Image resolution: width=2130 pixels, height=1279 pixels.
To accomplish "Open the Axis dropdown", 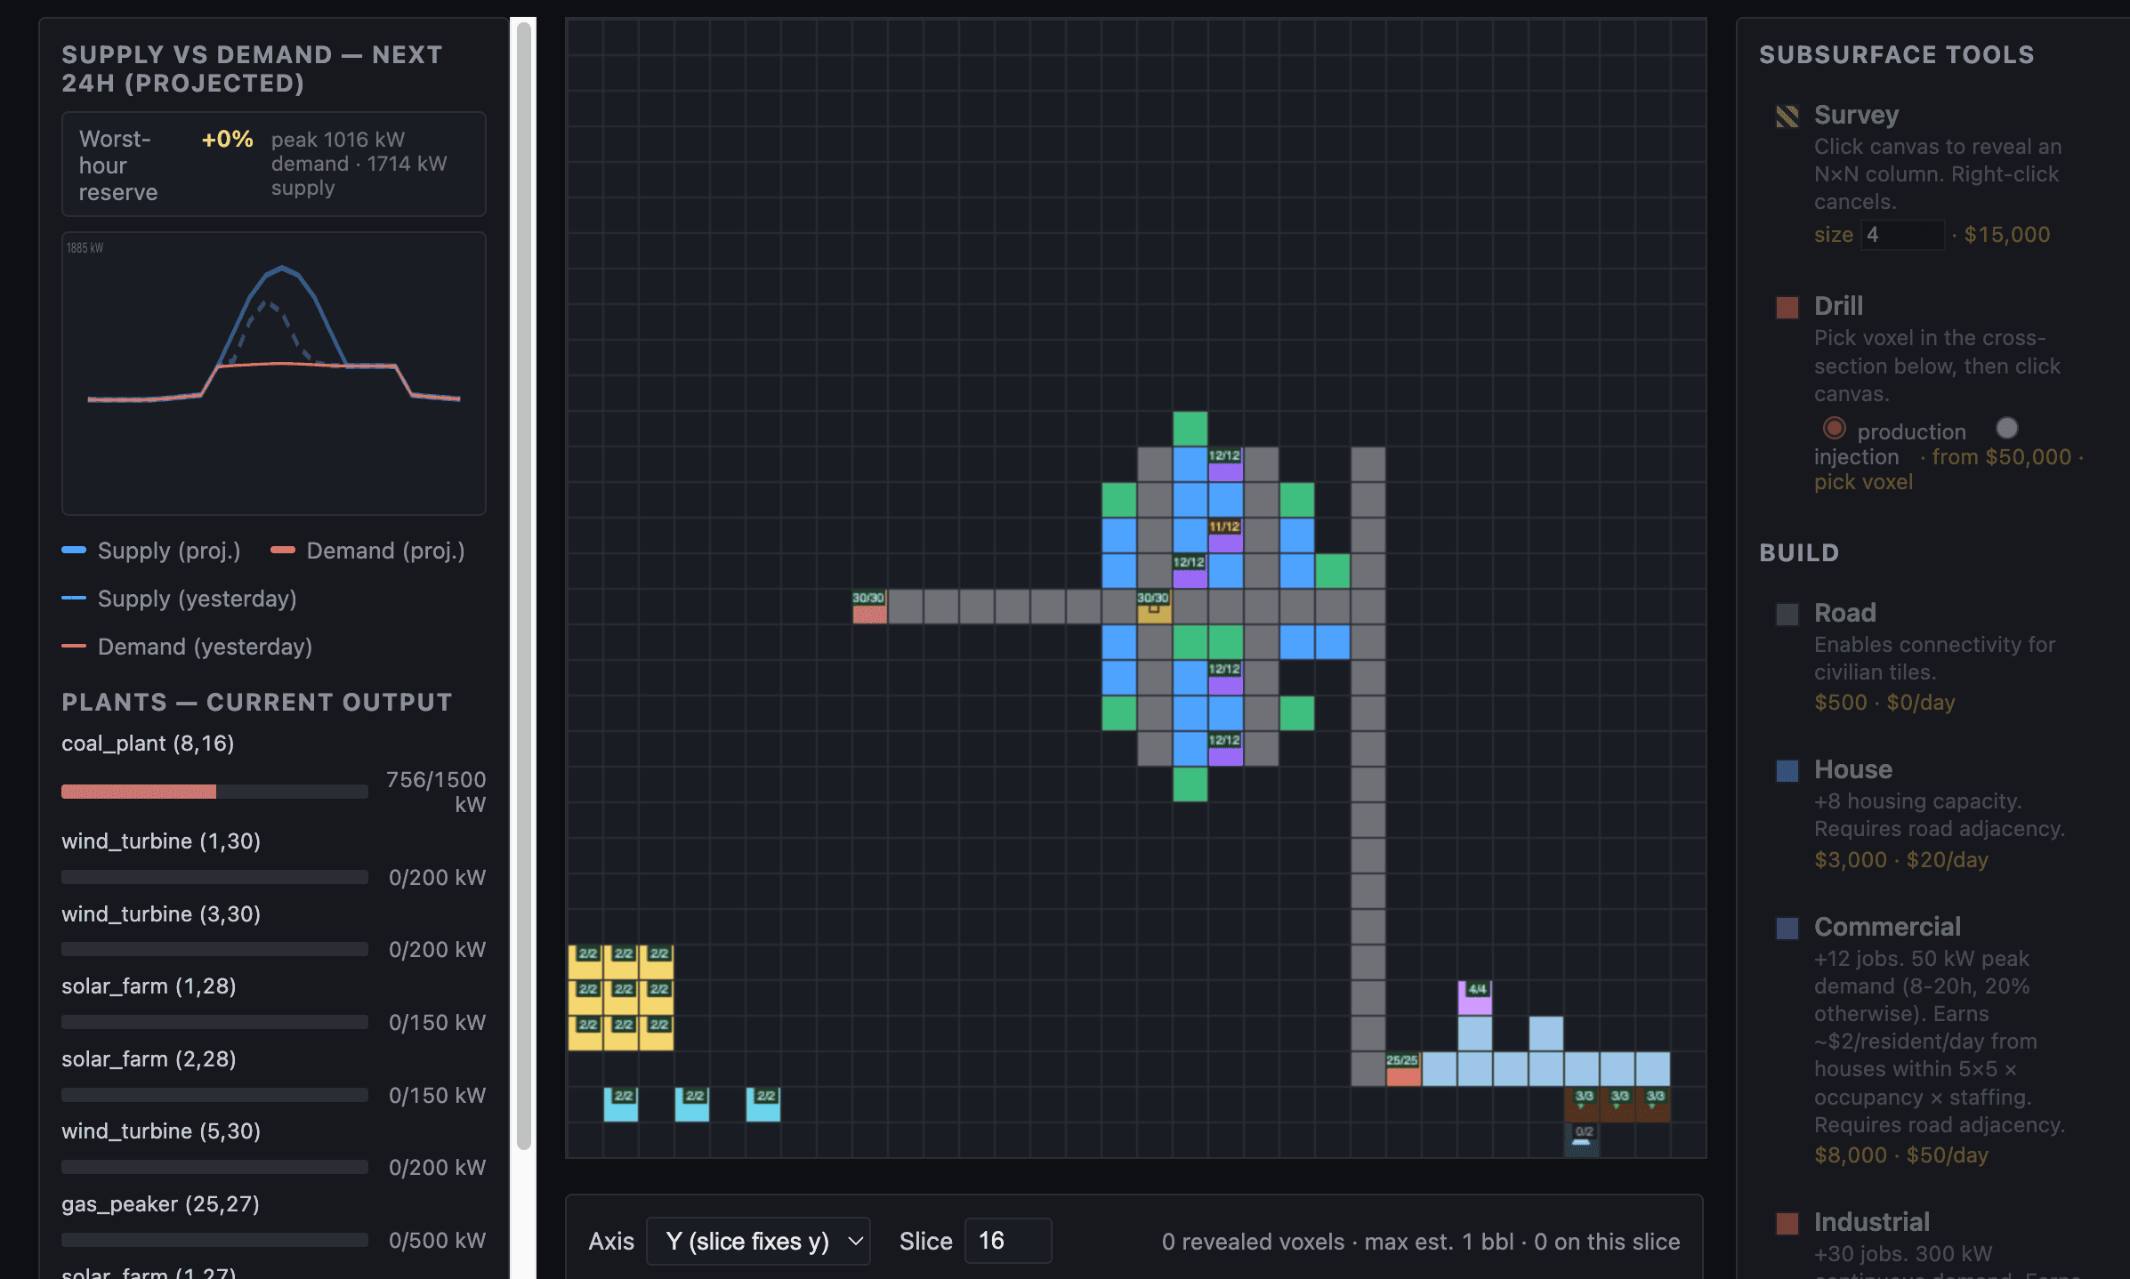I will (758, 1241).
